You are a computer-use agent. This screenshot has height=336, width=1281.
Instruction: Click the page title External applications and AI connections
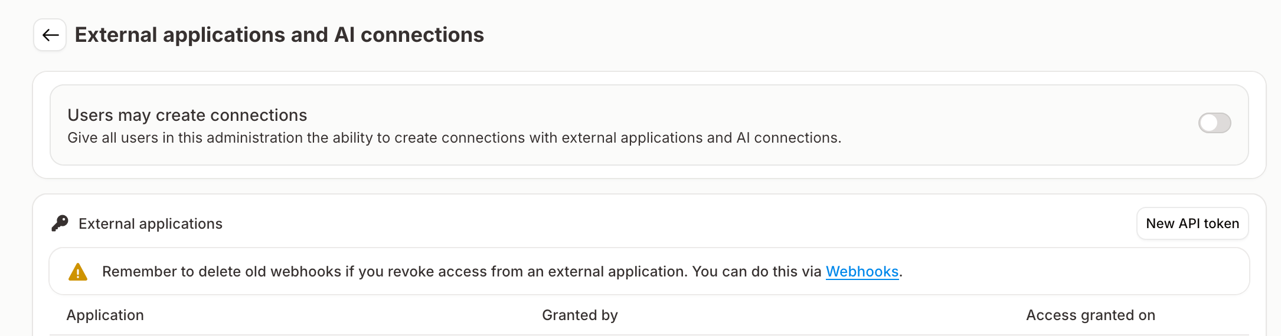(x=279, y=35)
